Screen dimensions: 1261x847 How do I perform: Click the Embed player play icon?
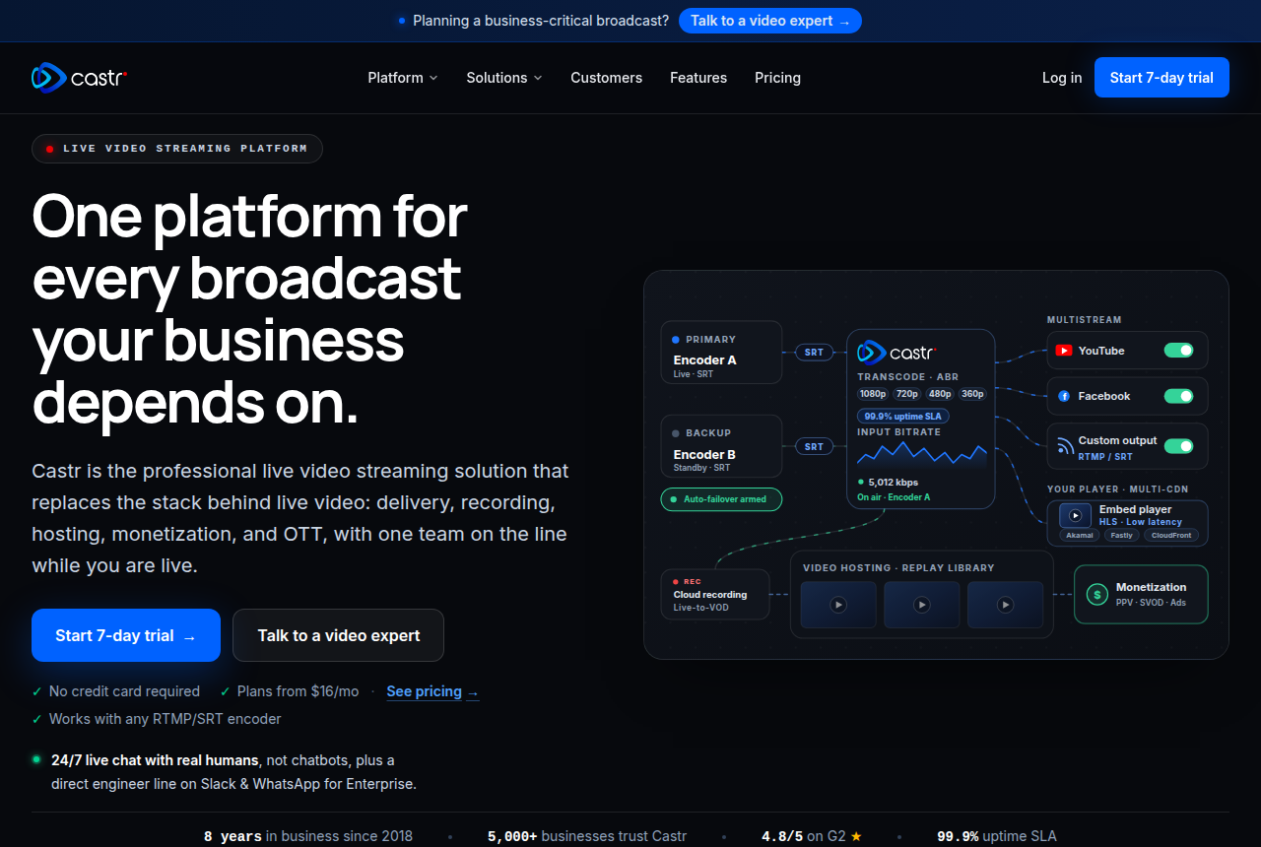point(1076,515)
